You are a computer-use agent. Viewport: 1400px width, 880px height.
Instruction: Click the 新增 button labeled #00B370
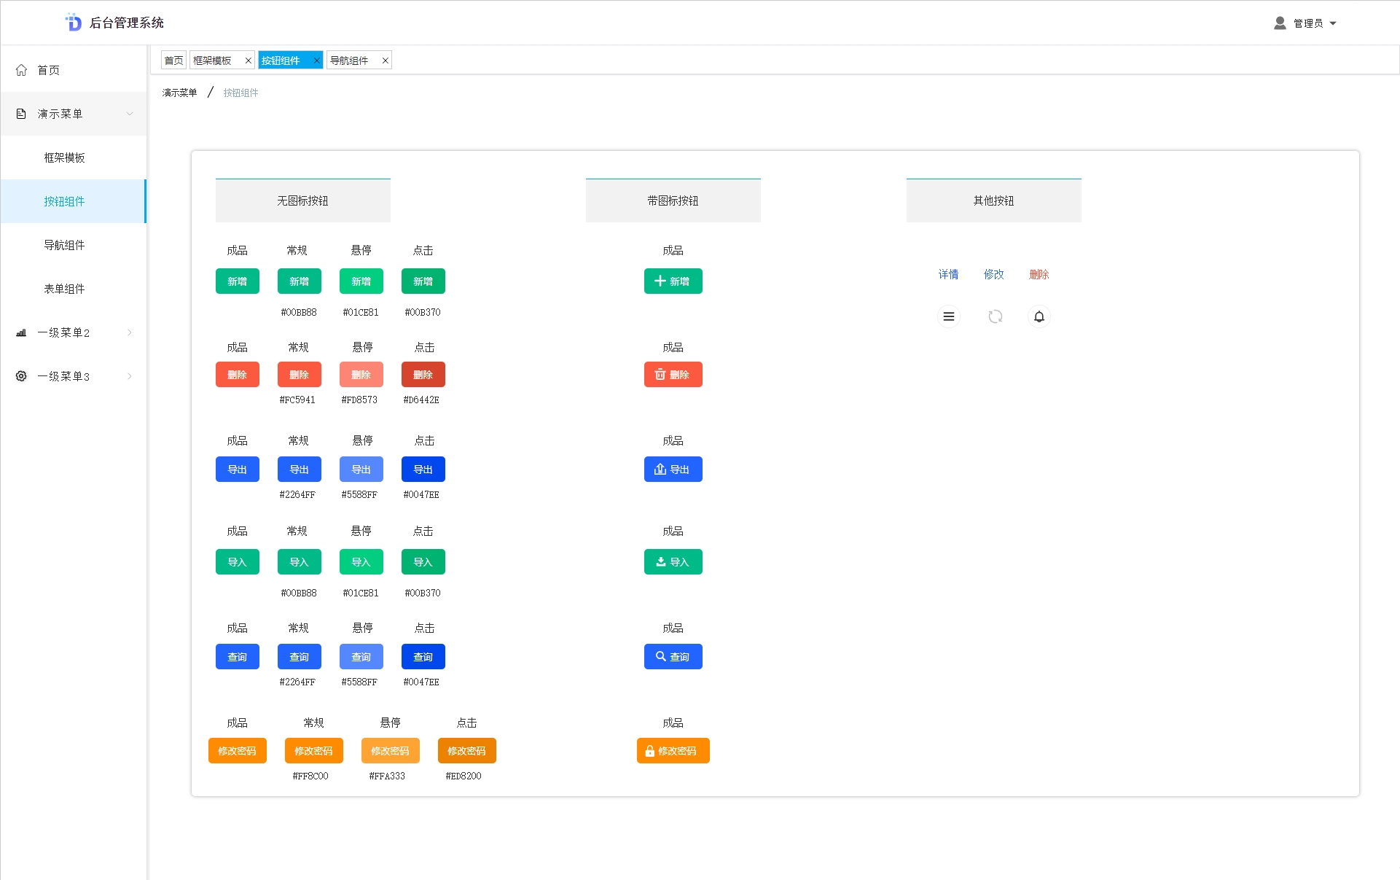point(423,281)
